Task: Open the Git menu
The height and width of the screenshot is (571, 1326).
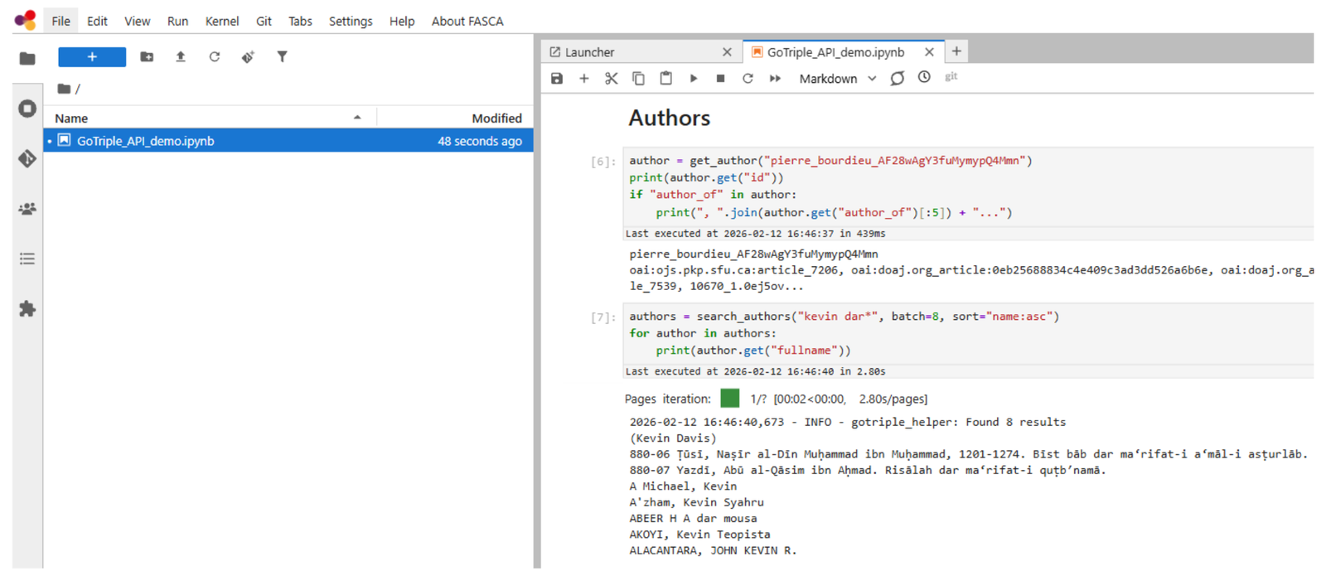Action: 264,21
